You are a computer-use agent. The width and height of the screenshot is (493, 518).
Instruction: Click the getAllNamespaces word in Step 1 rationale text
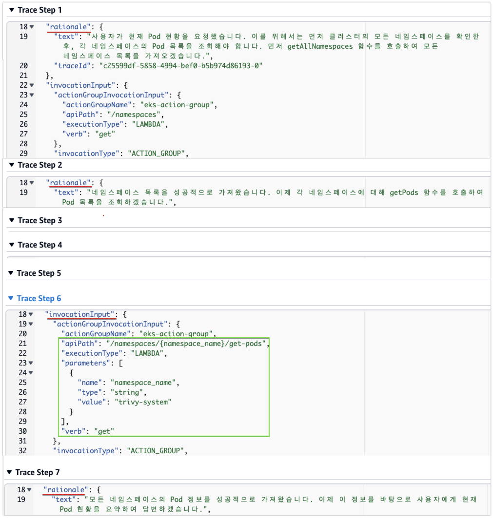(320, 46)
